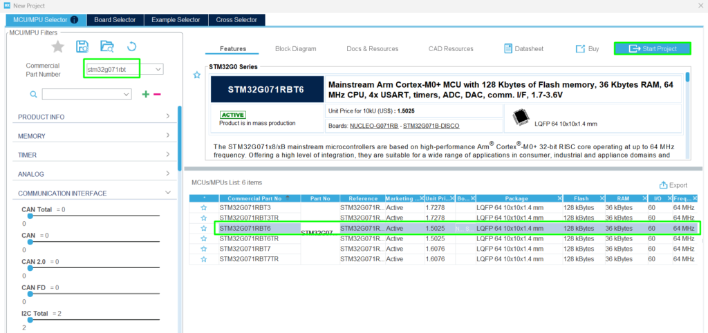Open the NUCLEO-G071RB board link
This screenshot has height=333, width=708.
[374, 126]
